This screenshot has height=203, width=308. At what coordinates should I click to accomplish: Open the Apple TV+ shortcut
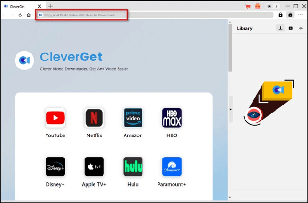pos(94,166)
